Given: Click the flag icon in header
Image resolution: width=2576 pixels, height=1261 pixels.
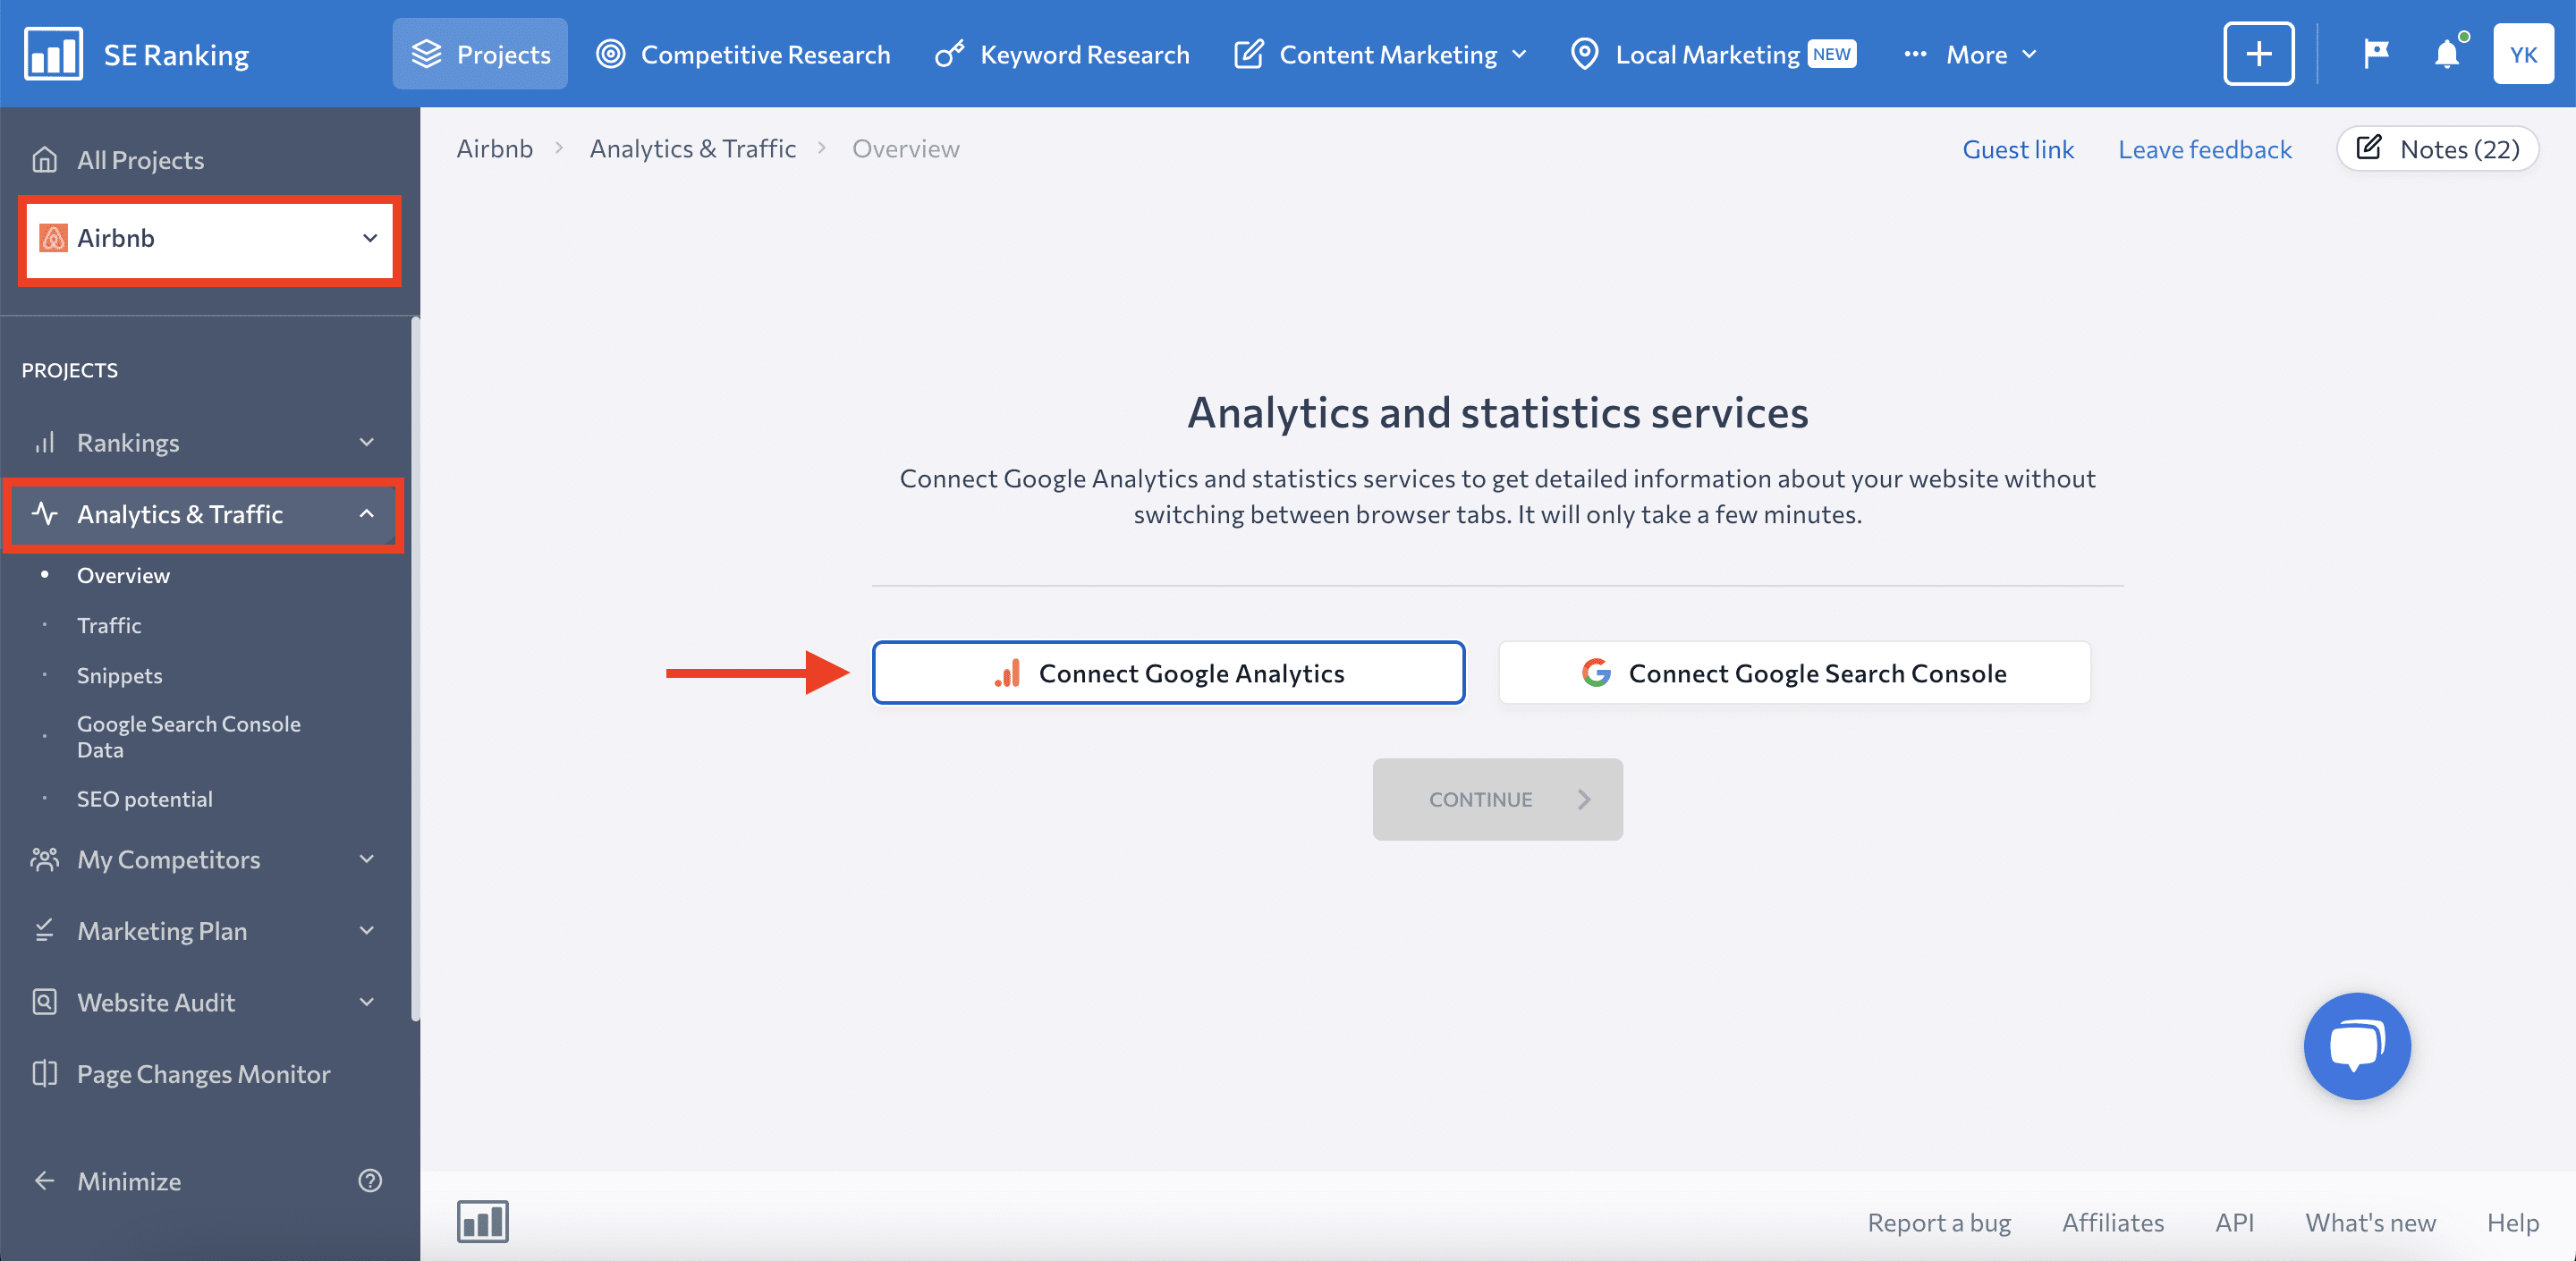Looking at the screenshot, I should (2375, 54).
